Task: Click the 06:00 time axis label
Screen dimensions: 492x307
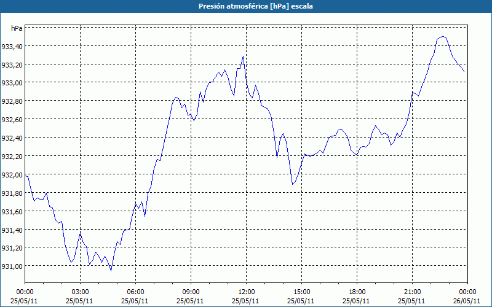Action: coord(135,292)
